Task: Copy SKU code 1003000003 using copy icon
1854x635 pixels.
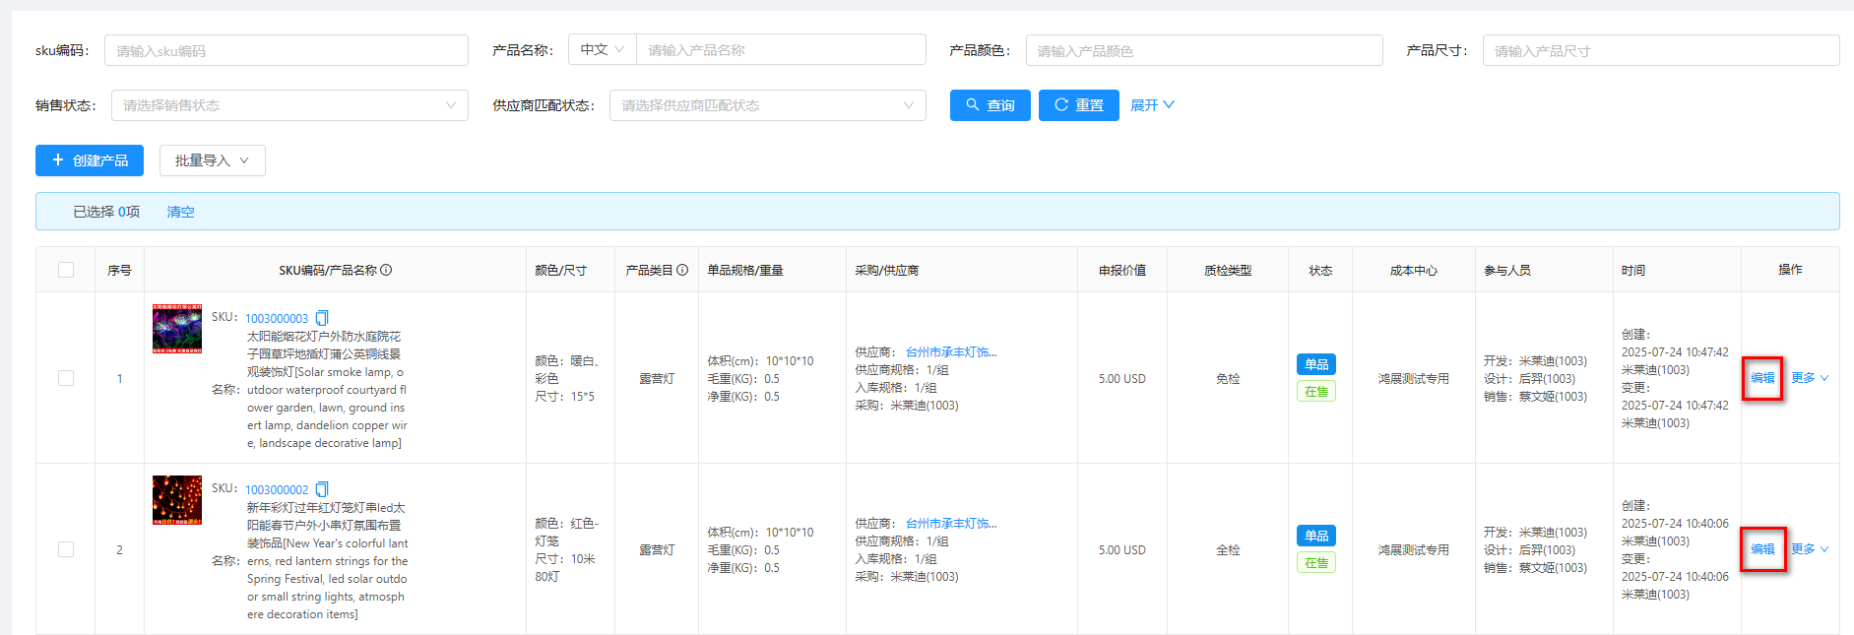Action: (x=322, y=318)
